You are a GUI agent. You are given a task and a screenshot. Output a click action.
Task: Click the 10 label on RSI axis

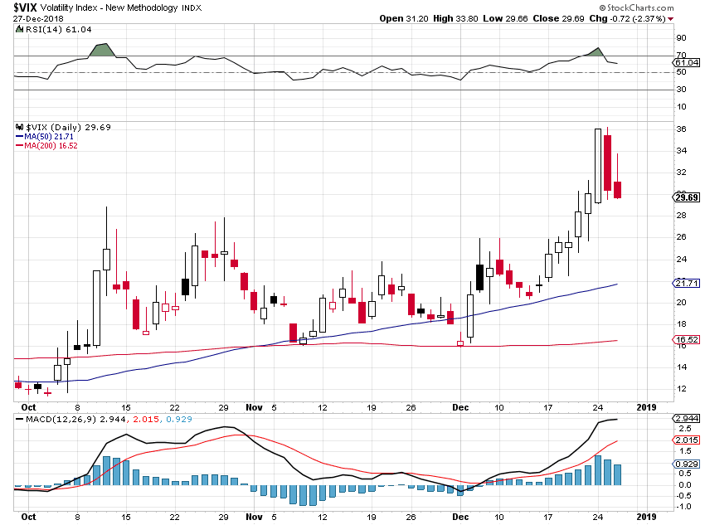pos(681,106)
